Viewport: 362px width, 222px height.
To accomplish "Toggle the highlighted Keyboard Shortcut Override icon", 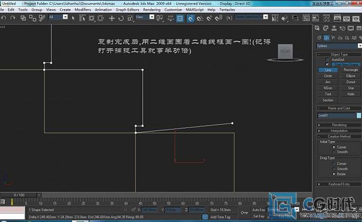I will click(180, 18).
